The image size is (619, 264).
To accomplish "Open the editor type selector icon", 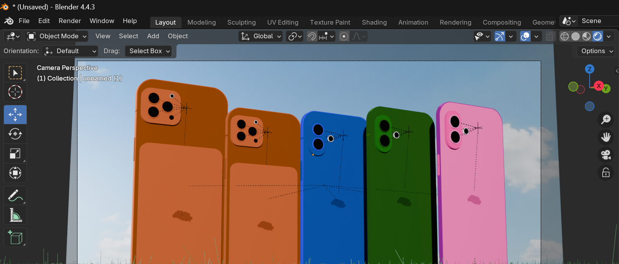I will (x=12, y=36).
